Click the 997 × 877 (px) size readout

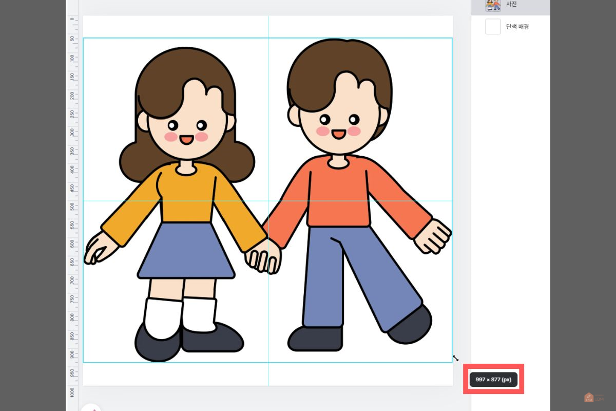pos(493,380)
